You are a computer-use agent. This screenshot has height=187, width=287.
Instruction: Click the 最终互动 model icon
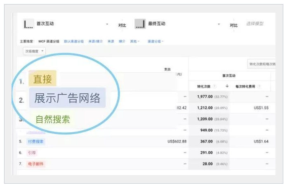tap(140, 24)
